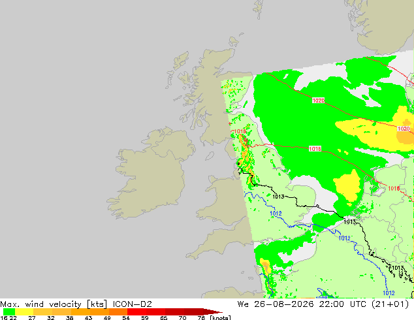Click the legend value '16'
414x320 pixels.
tap(4, 318)
